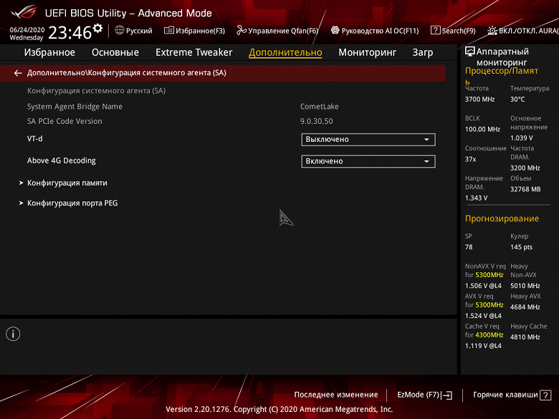Open Горячие клавиши hotkeys help
Viewport: 559px width, 419px height.
(x=512, y=395)
